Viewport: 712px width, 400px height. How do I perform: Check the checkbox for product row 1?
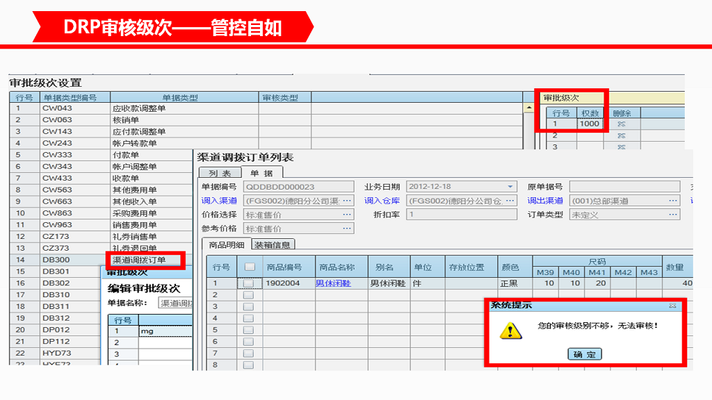pos(248,283)
